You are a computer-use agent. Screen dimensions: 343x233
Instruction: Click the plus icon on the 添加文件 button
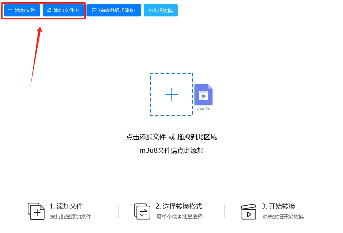coord(10,10)
